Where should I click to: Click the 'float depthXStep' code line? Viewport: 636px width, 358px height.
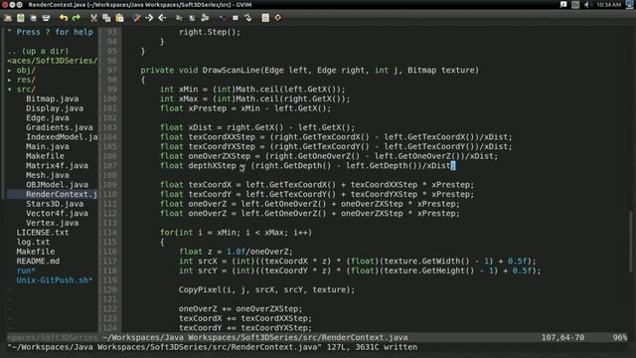pos(308,166)
